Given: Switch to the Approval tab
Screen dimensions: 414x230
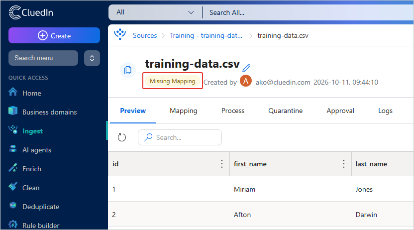Looking at the screenshot, I should [340, 111].
